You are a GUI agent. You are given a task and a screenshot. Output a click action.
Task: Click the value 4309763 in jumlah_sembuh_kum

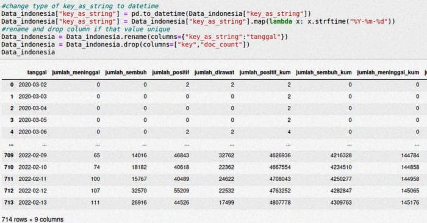pos(341,203)
